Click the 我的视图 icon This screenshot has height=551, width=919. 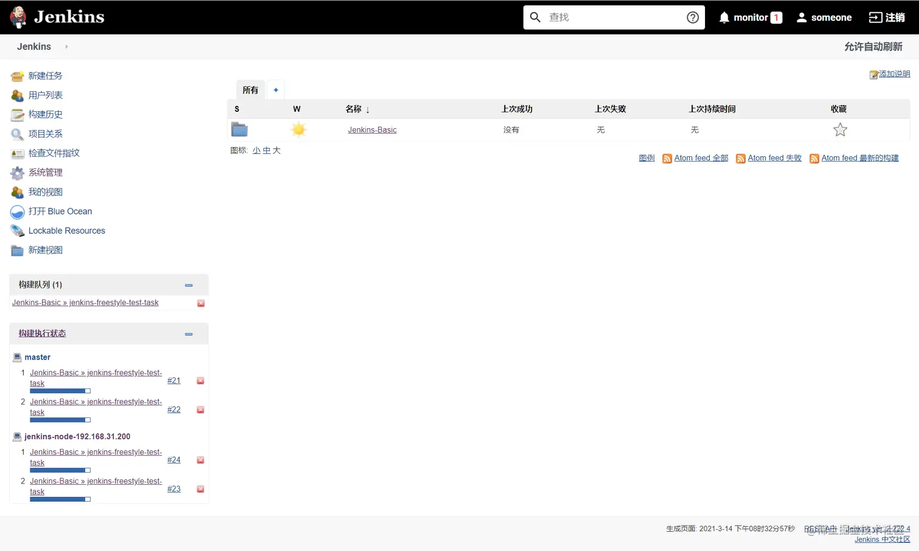pyautogui.click(x=17, y=193)
